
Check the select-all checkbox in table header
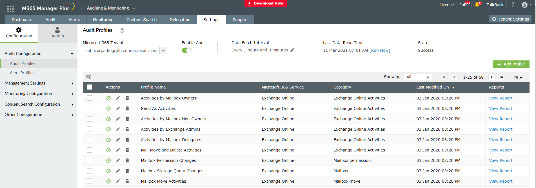click(90, 87)
